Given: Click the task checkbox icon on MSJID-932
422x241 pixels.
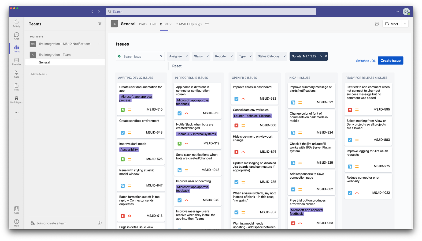Looking at the screenshot, I should pyautogui.click(x=236, y=99).
